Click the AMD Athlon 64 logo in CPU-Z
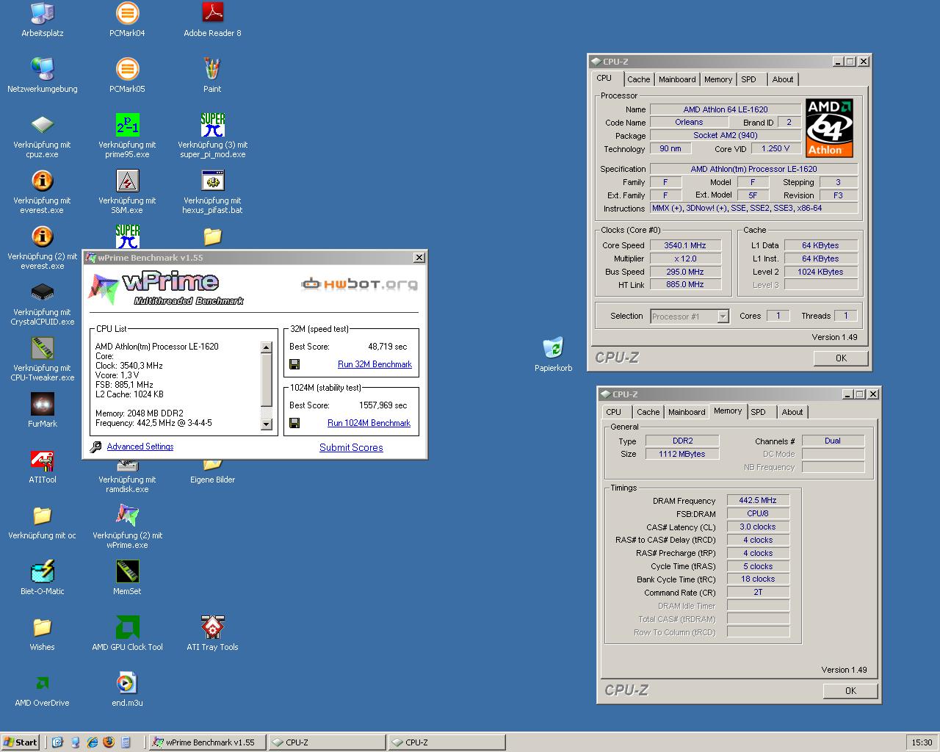 (x=830, y=128)
